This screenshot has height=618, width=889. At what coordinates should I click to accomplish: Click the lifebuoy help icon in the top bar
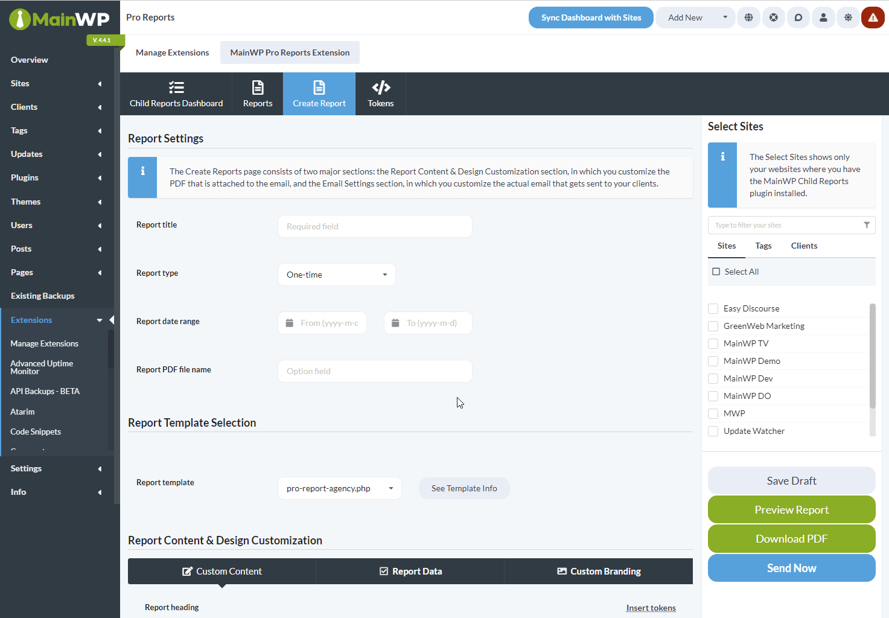point(774,18)
